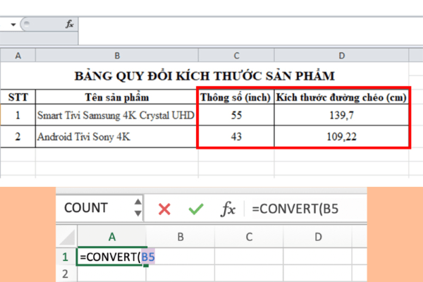Viewport: 423px width, 282px height.
Task: Select column C header in the upper sheet
Action: 236,56
